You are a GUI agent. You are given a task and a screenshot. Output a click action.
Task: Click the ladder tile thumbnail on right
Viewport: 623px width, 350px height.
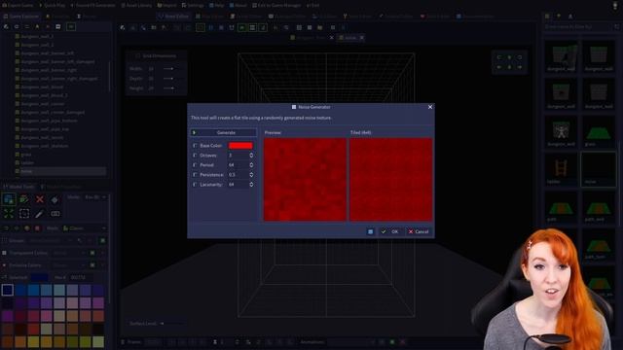coord(561,169)
